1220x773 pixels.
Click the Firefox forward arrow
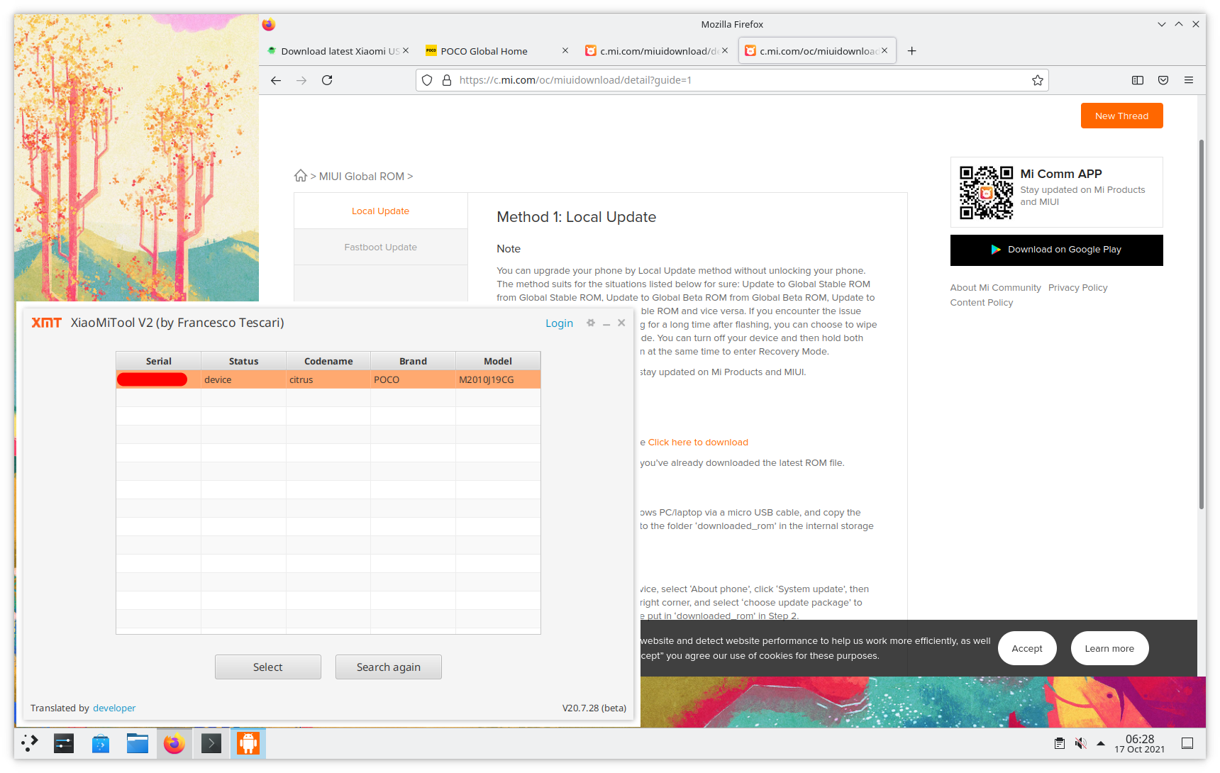(301, 80)
